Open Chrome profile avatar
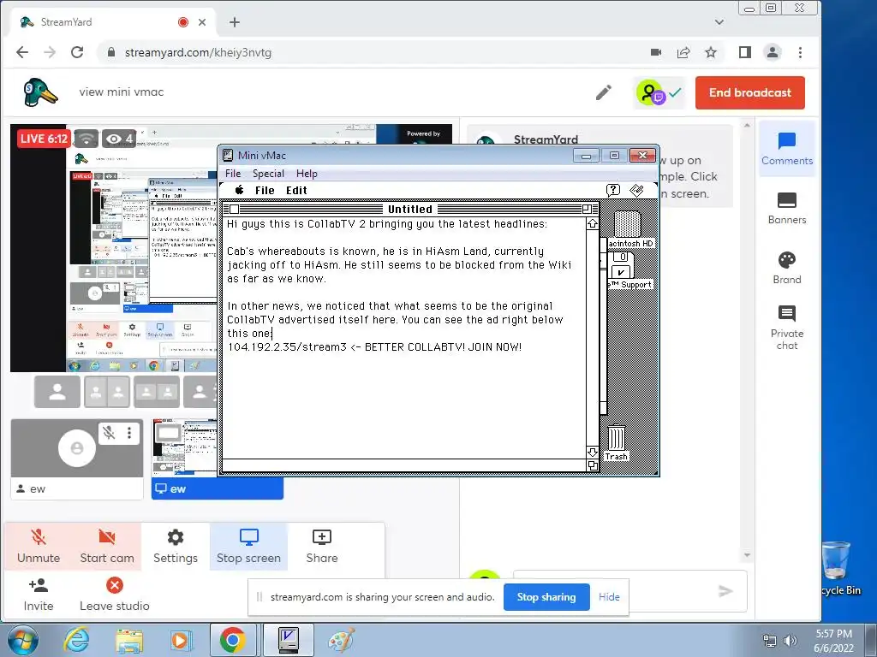The width and height of the screenshot is (877, 657). pos(773,52)
